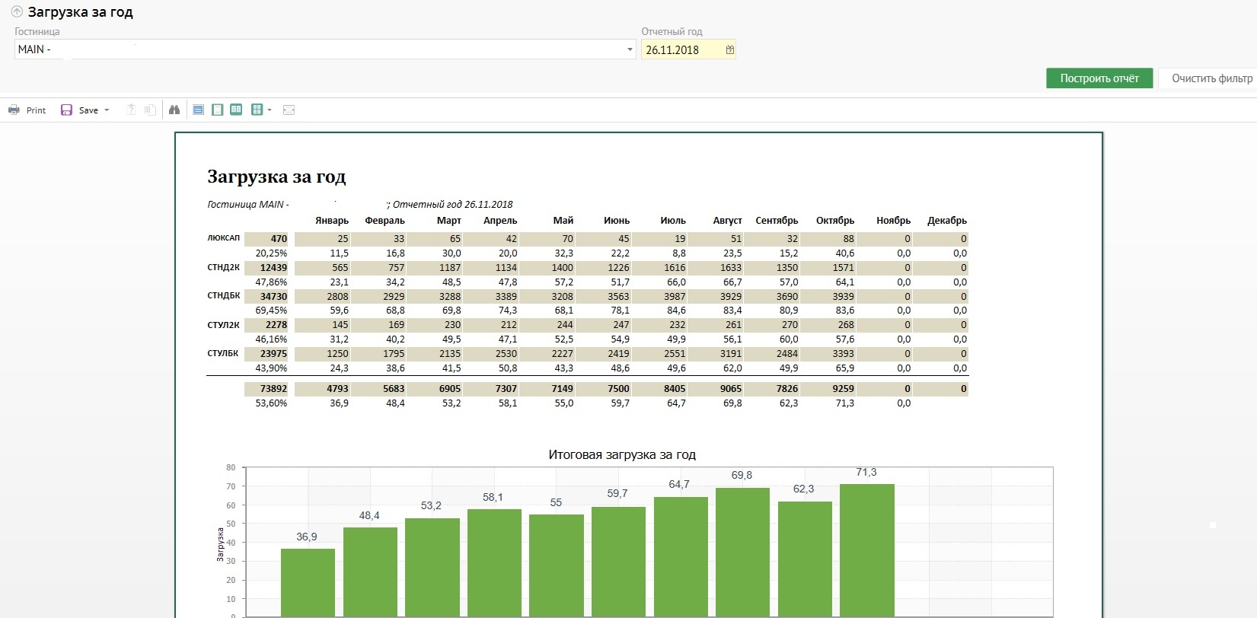Switch to two-page view mode
This screenshot has width=1257, height=618.
point(236,110)
